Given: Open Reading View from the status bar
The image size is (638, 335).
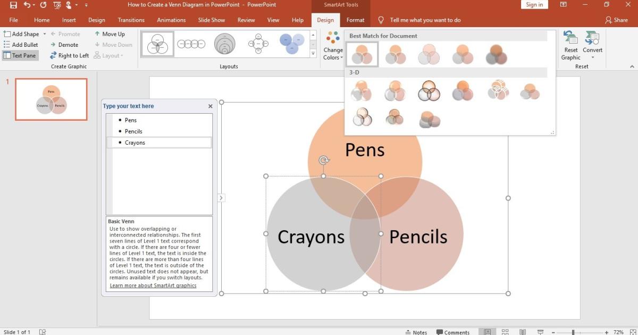Looking at the screenshot, I should (x=522, y=331).
